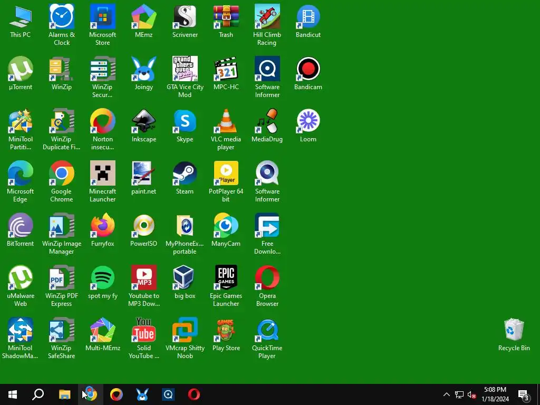The image size is (540, 405).
Task: Select Microsoft Store desktop shortcut
Action: [x=103, y=25]
